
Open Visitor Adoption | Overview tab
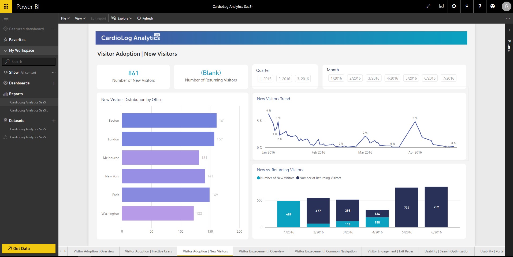tap(94, 251)
